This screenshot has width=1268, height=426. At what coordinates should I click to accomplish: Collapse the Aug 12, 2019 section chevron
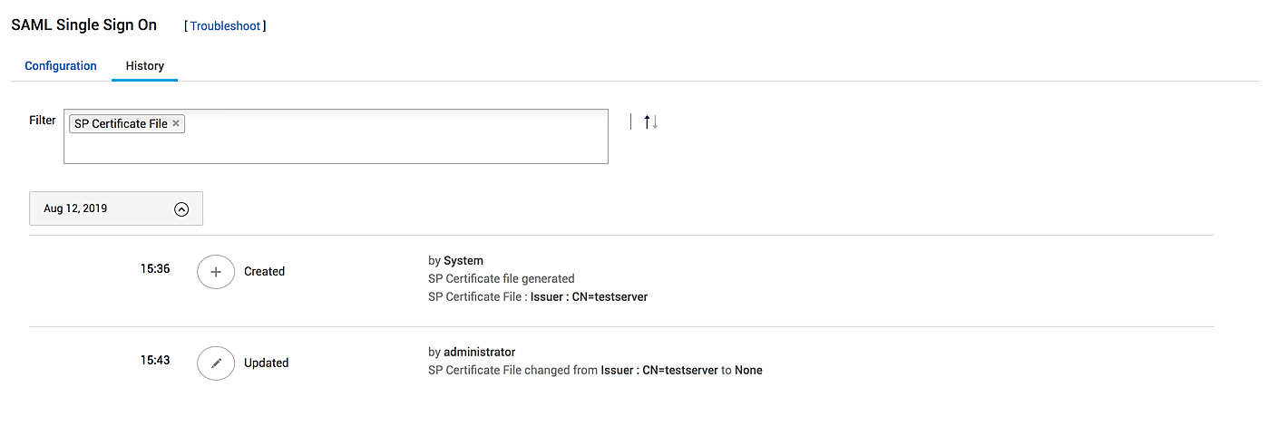pos(181,208)
